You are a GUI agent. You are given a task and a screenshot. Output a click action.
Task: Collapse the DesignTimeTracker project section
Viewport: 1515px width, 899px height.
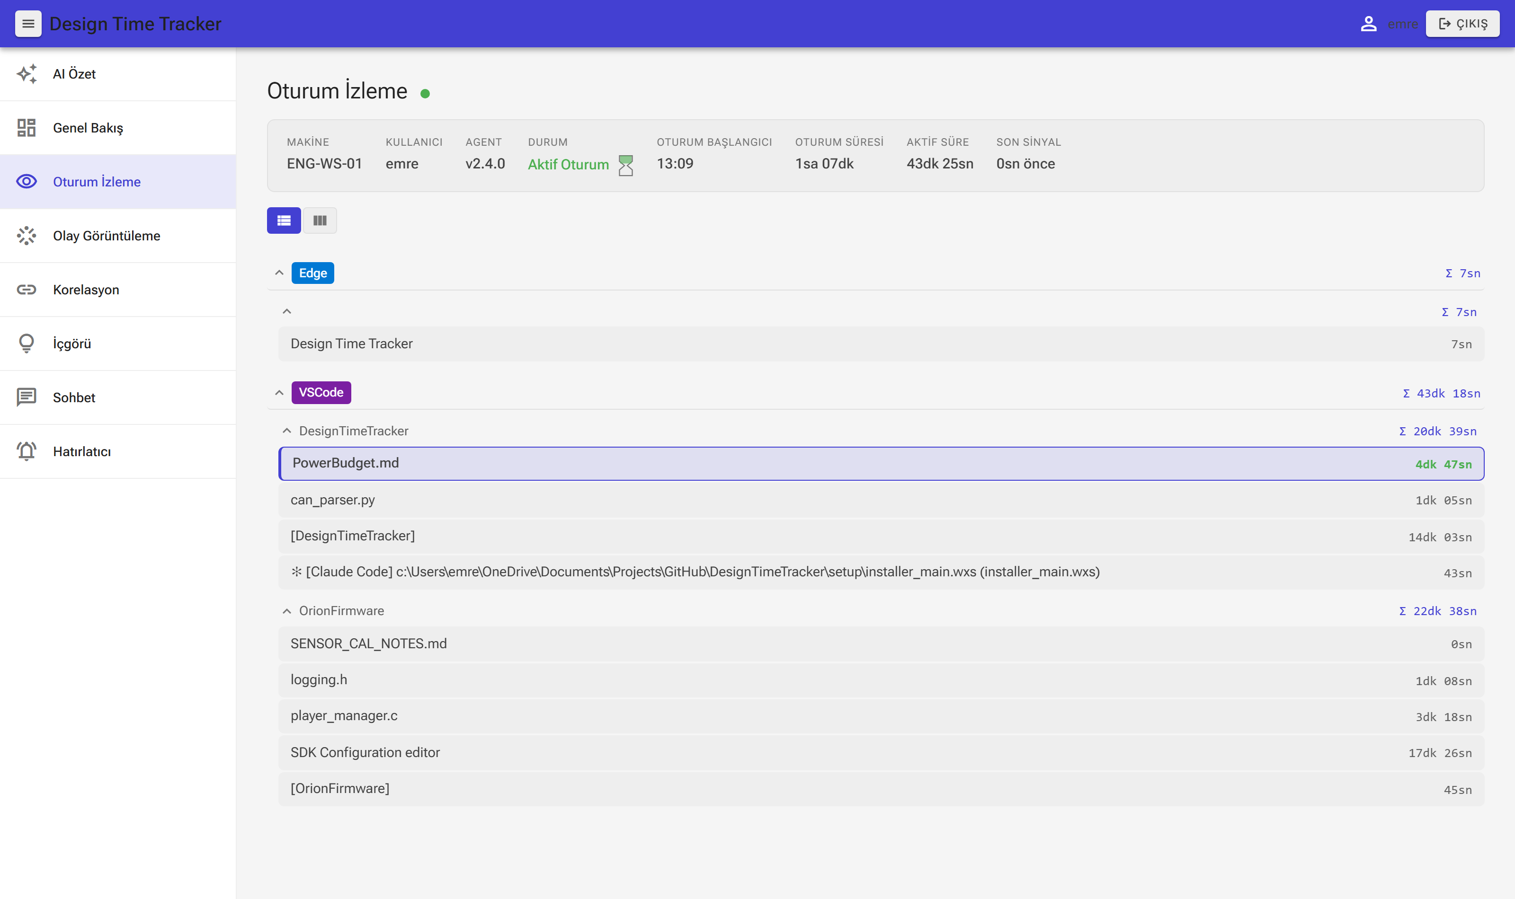click(286, 432)
